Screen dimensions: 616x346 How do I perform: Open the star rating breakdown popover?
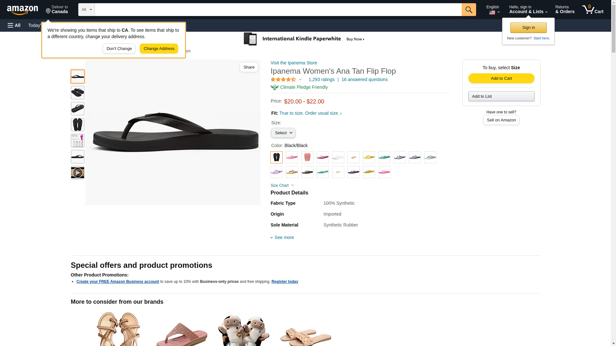(x=286, y=79)
